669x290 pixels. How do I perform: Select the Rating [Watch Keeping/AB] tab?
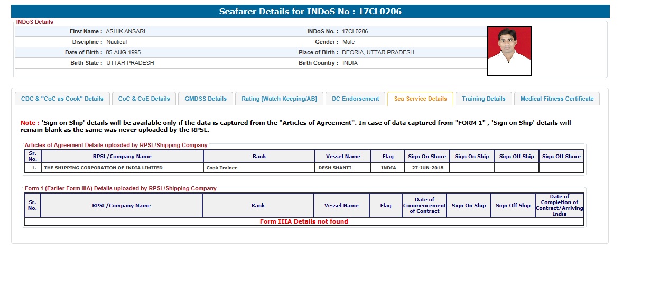279,99
